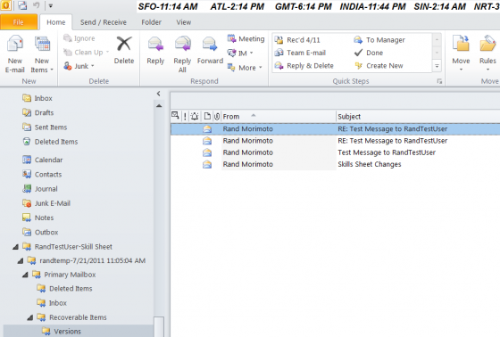This screenshot has height=337, width=500.
Task: Open the Sent Items folder
Action: 45,127
